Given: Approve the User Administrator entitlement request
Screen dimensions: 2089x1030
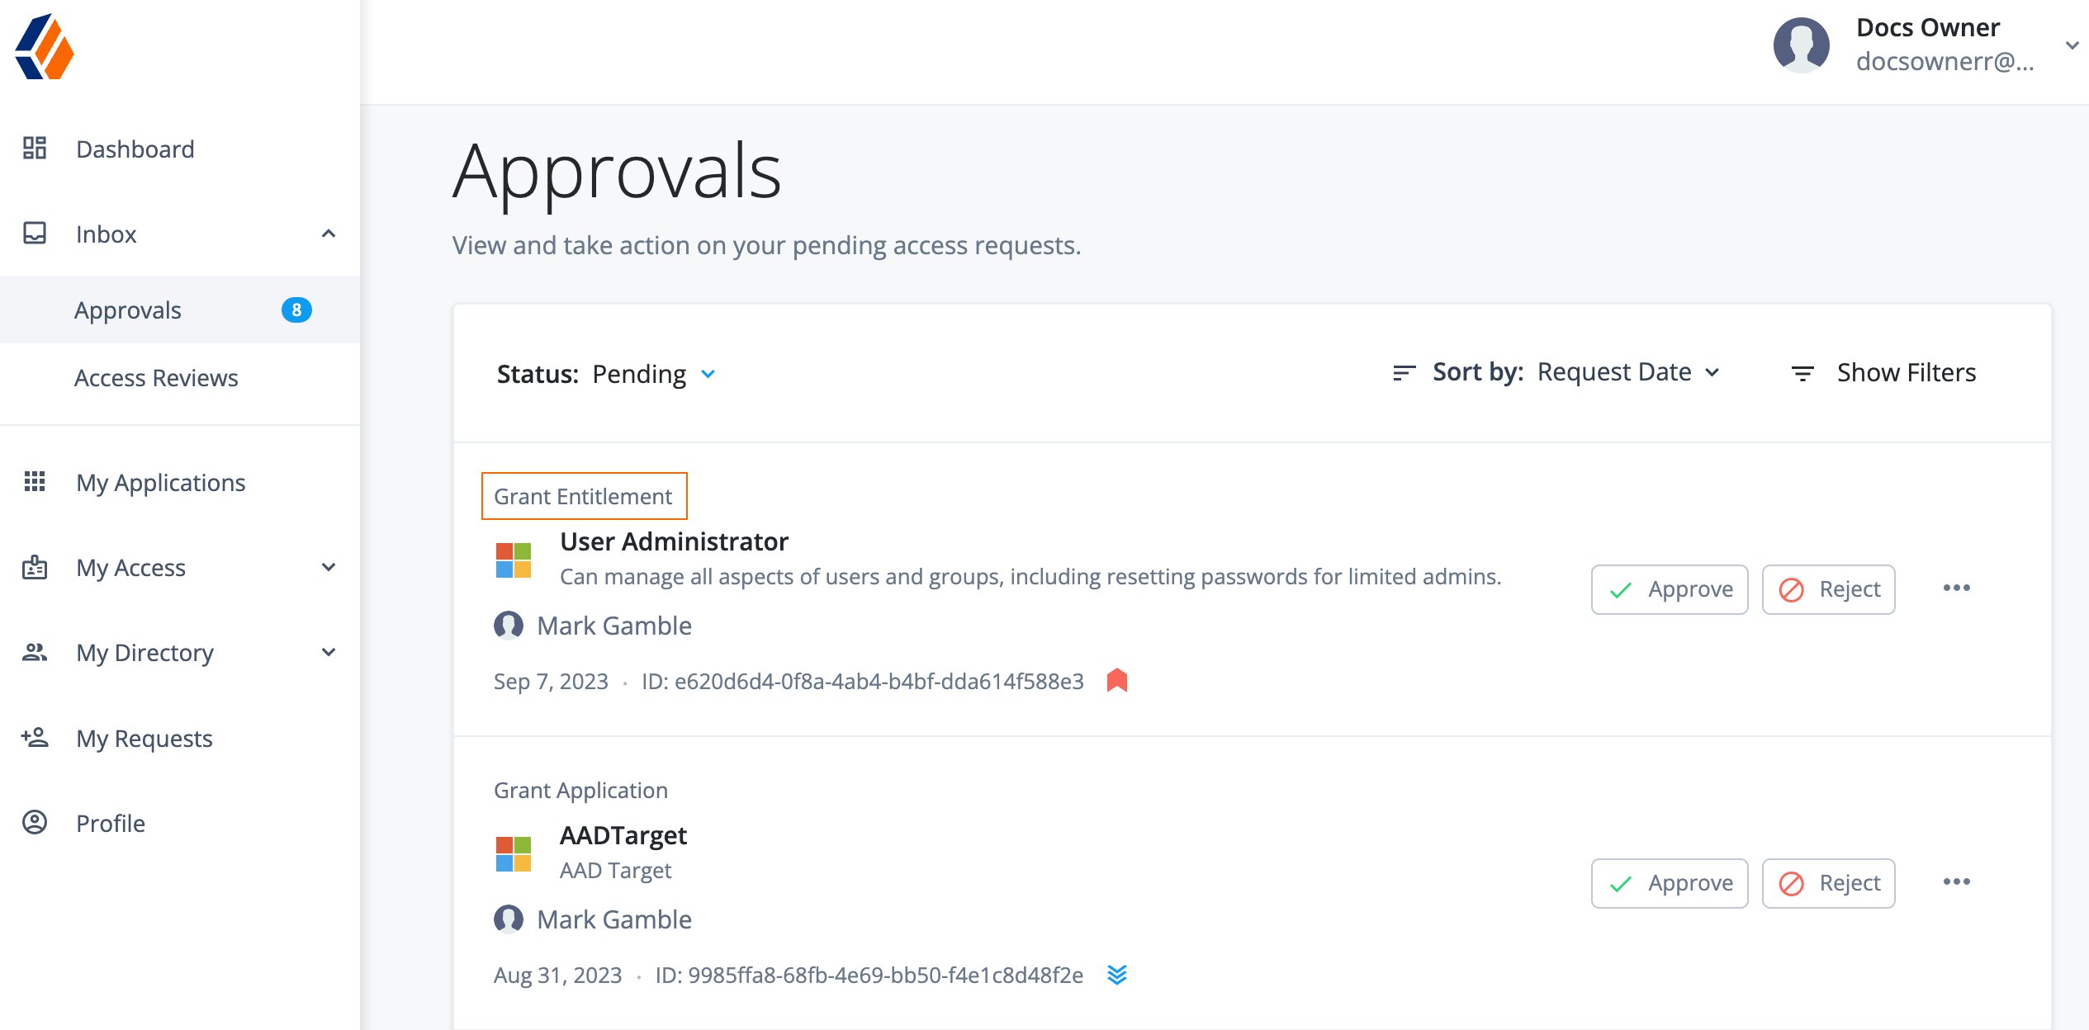Looking at the screenshot, I should [x=1669, y=588].
